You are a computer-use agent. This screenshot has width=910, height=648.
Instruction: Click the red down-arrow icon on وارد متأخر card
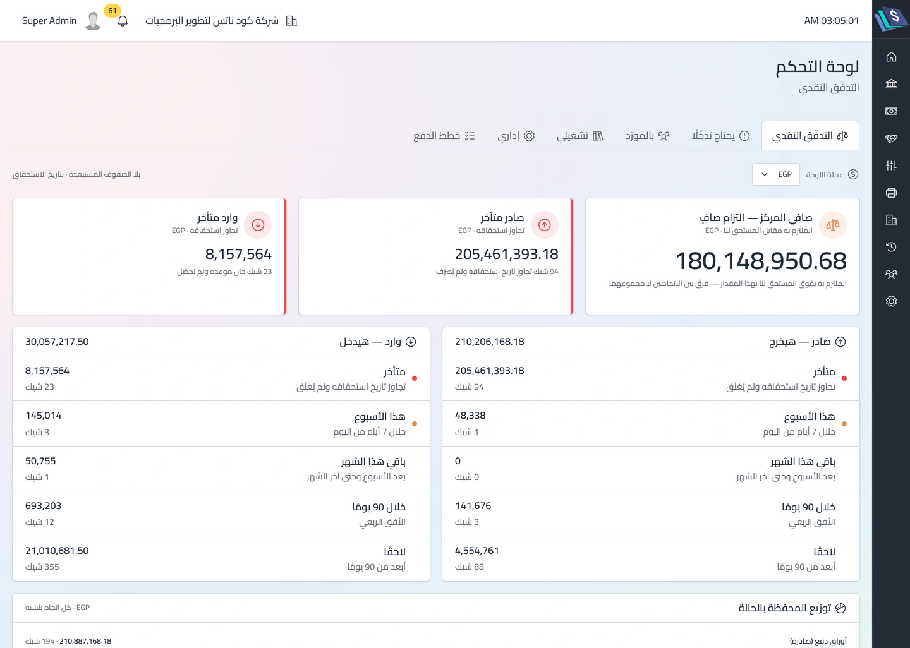tap(258, 224)
